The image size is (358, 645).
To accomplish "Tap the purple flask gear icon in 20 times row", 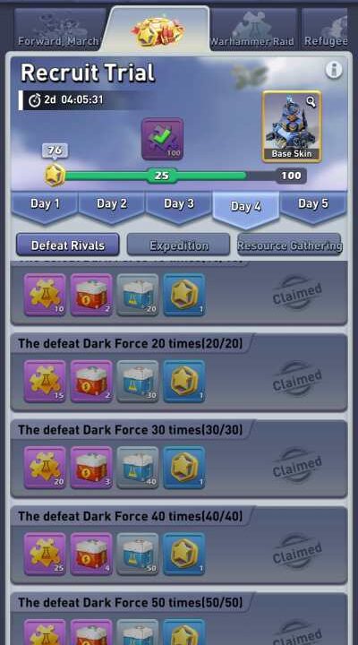I will [45, 381].
